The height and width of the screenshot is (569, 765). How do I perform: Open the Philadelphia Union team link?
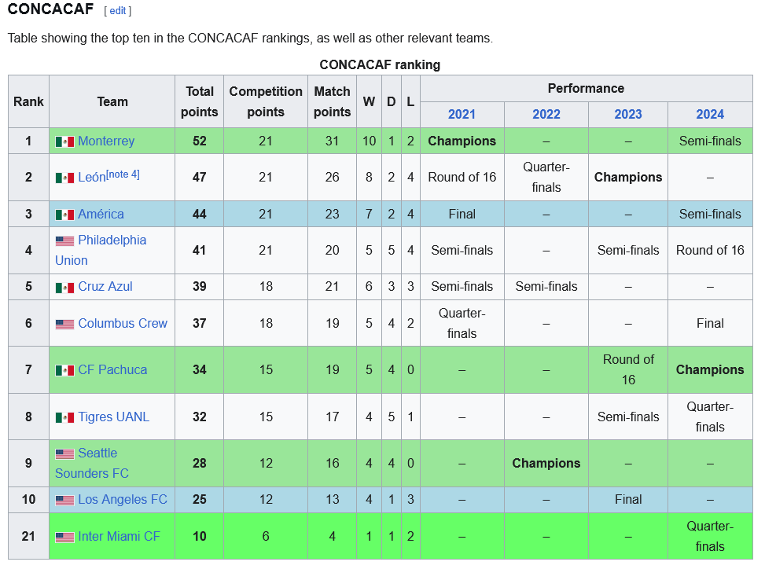point(101,250)
